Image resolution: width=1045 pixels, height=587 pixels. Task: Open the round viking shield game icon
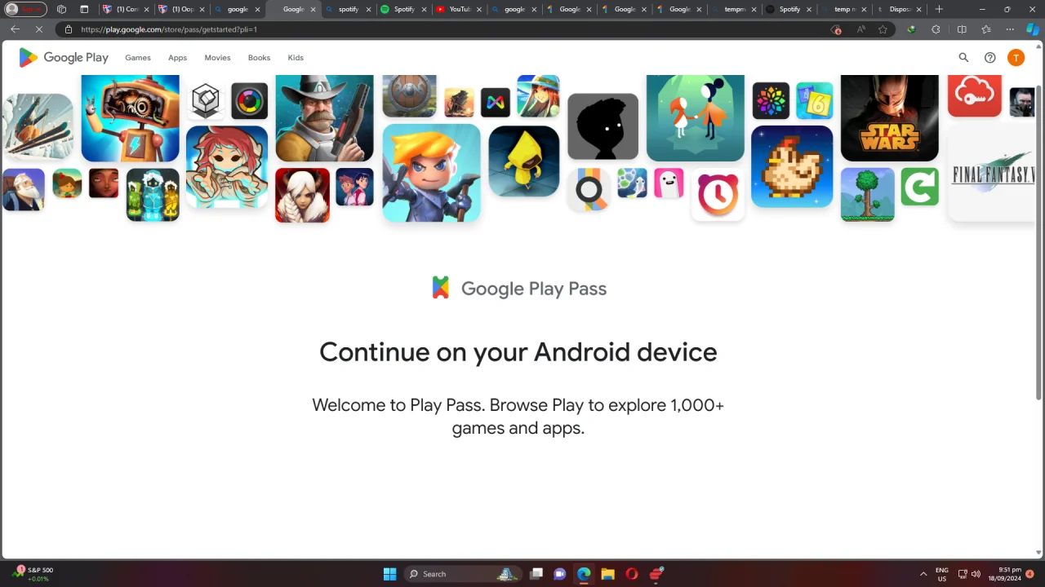click(x=409, y=95)
